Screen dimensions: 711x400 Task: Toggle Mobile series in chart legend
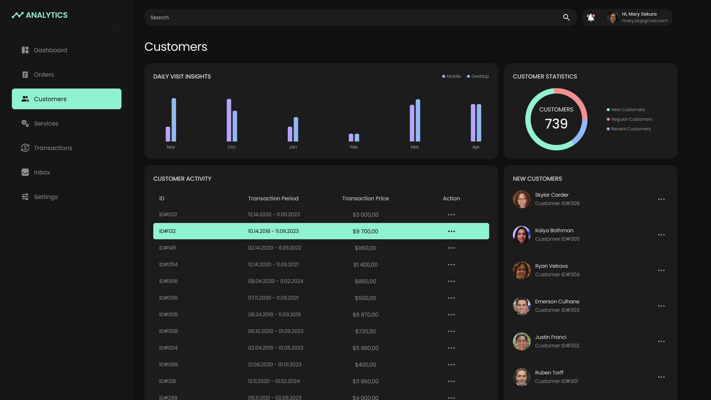451,76
